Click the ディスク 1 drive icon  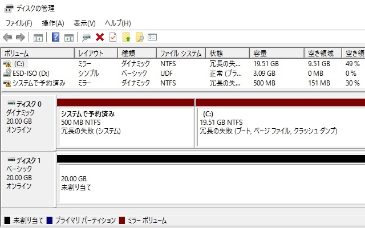tap(11, 160)
